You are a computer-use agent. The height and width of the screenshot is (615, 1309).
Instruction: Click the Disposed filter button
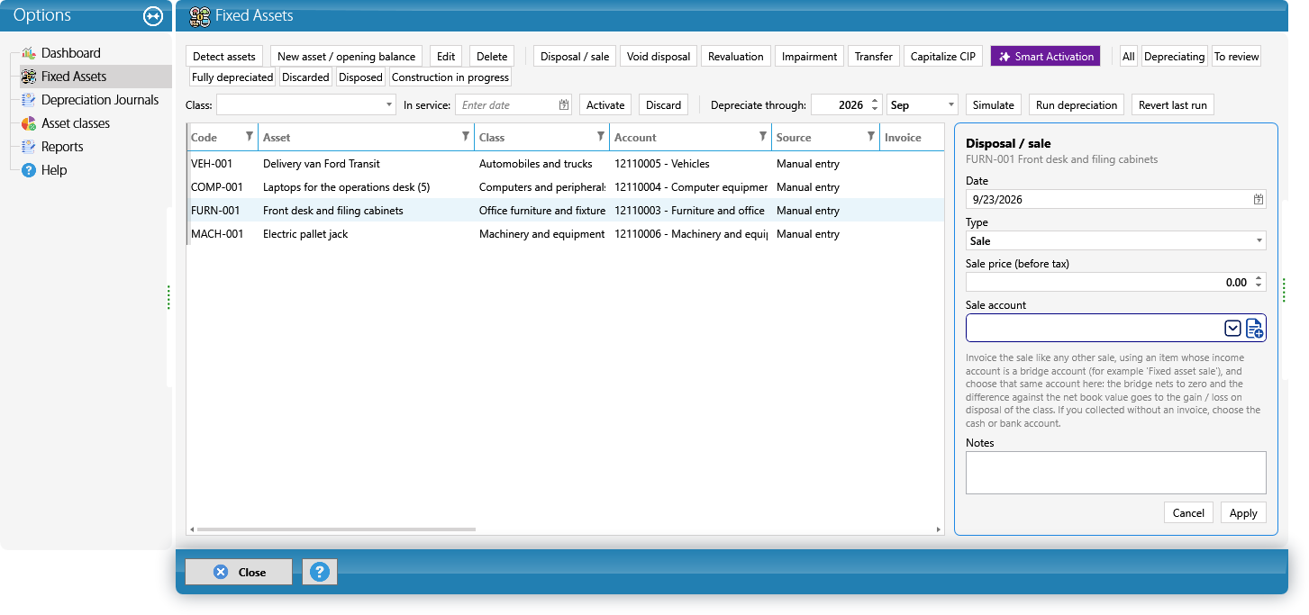(361, 77)
